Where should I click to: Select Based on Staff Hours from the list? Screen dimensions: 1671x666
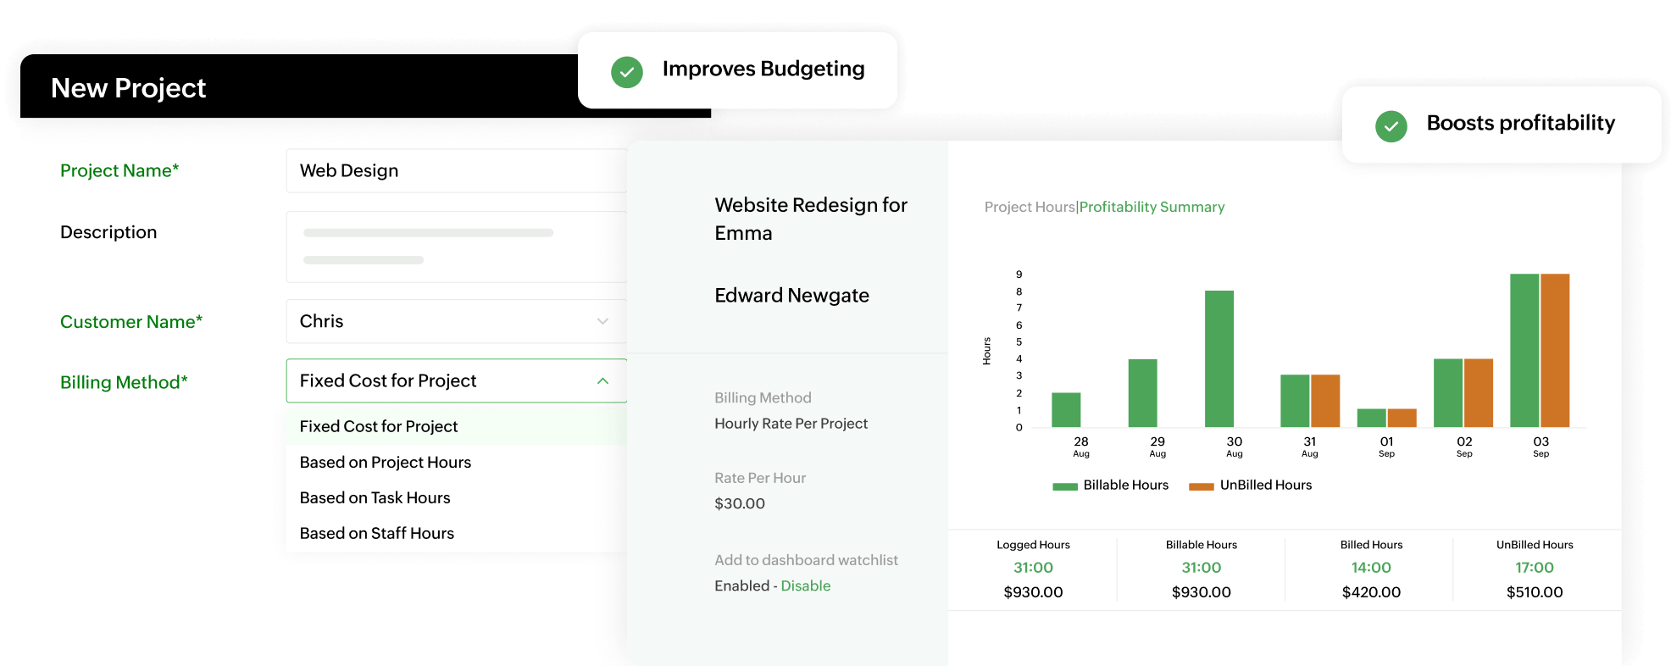pos(377,533)
